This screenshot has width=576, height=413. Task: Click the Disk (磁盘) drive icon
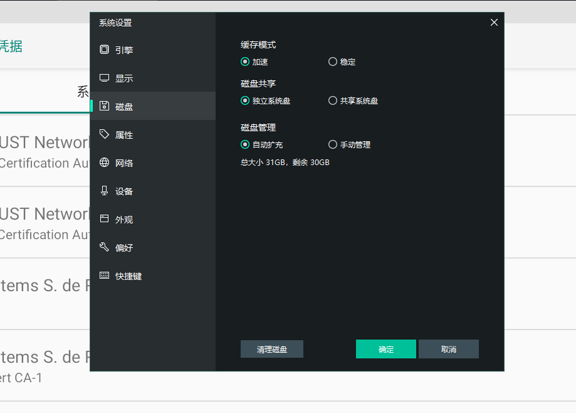(103, 105)
